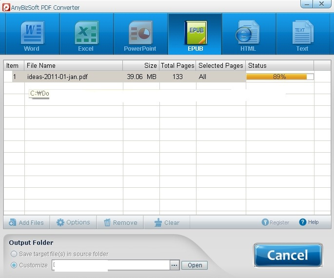The height and width of the screenshot is (278, 334).
Task: Click the 89% conversion progress bar
Action: [280, 77]
